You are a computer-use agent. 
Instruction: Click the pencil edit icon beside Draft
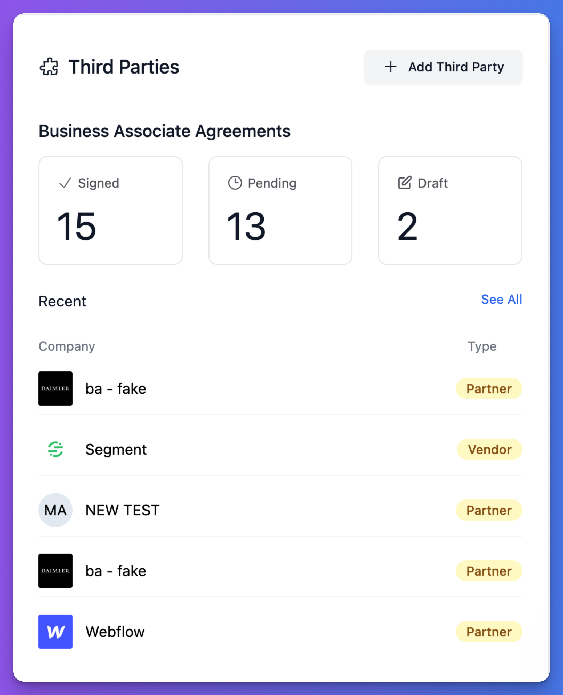405,183
